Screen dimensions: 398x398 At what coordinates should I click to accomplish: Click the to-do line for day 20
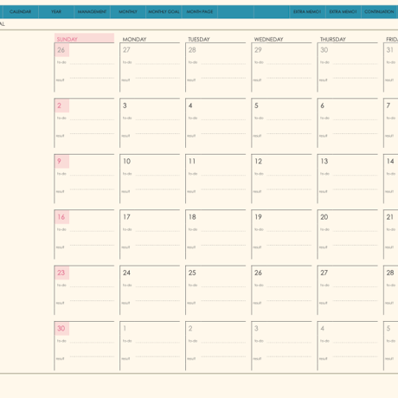pyautogui.click(x=356, y=231)
